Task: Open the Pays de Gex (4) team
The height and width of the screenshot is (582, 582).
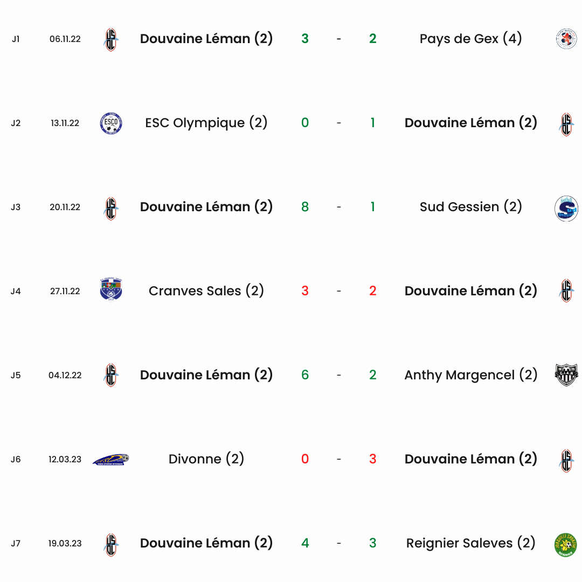Action: (x=470, y=39)
